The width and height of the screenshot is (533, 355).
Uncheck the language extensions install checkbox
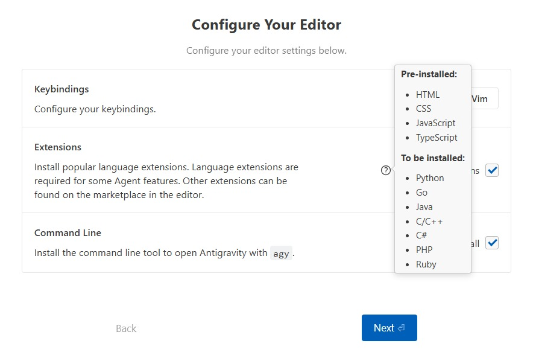click(x=492, y=170)
